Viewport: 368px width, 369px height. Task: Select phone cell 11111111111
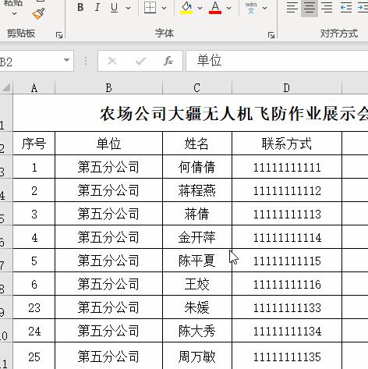click(x=287, y=167)
